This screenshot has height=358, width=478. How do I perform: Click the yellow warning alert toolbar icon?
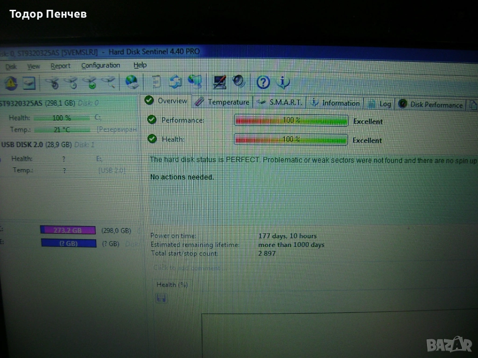11,83
